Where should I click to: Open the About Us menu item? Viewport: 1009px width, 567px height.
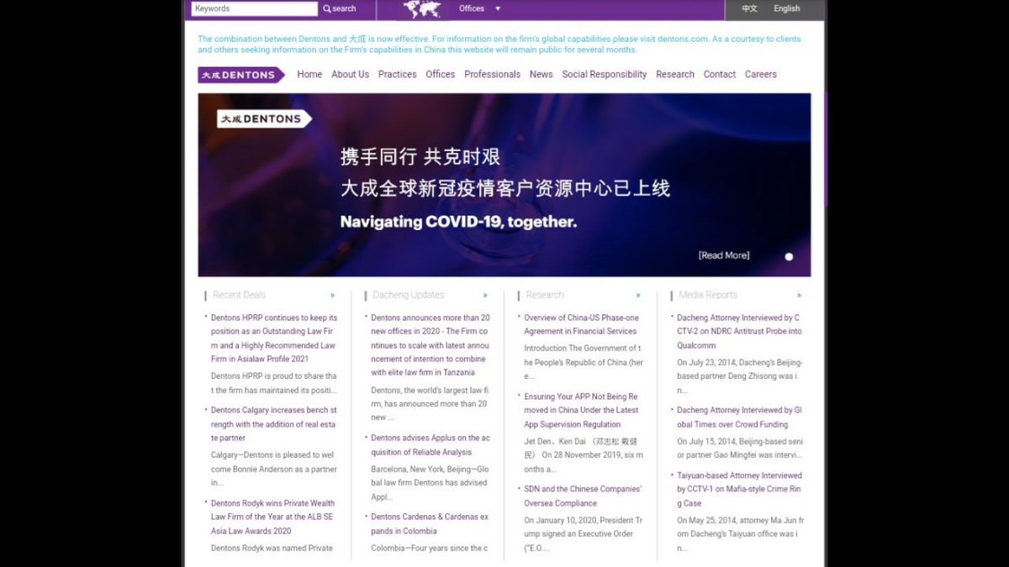350,75
